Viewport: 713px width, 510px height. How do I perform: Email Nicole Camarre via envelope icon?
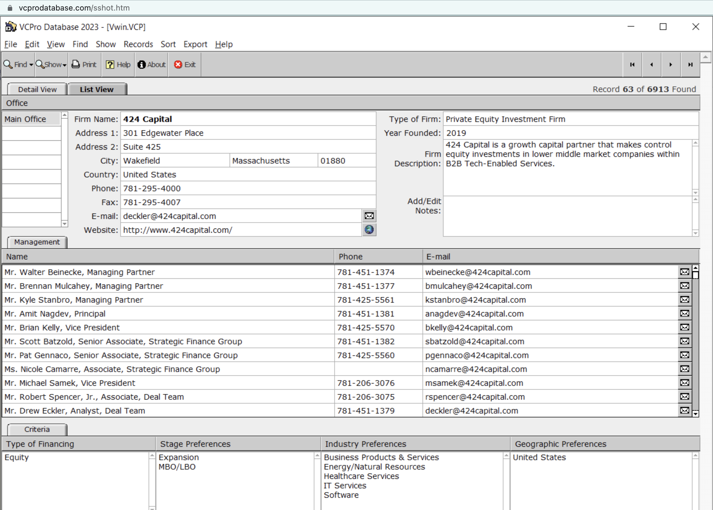684,368
